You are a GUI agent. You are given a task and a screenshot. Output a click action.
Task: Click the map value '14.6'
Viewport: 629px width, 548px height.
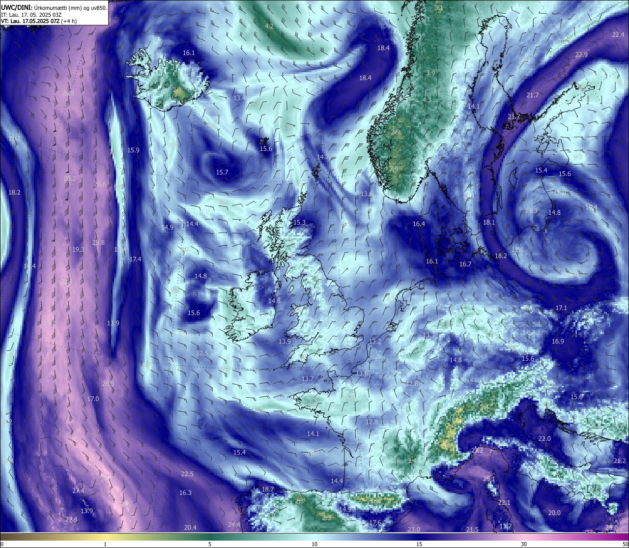click(274, 301)
